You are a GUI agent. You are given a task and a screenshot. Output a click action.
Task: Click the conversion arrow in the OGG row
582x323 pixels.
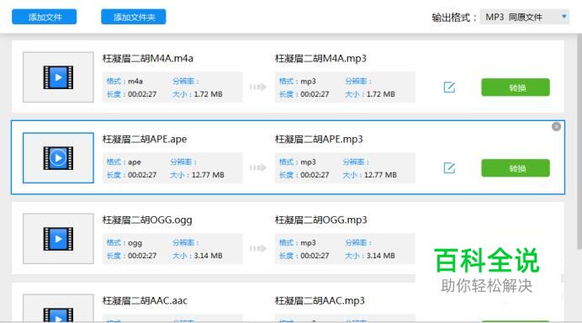pyautogui.click(x=258, y=248)
